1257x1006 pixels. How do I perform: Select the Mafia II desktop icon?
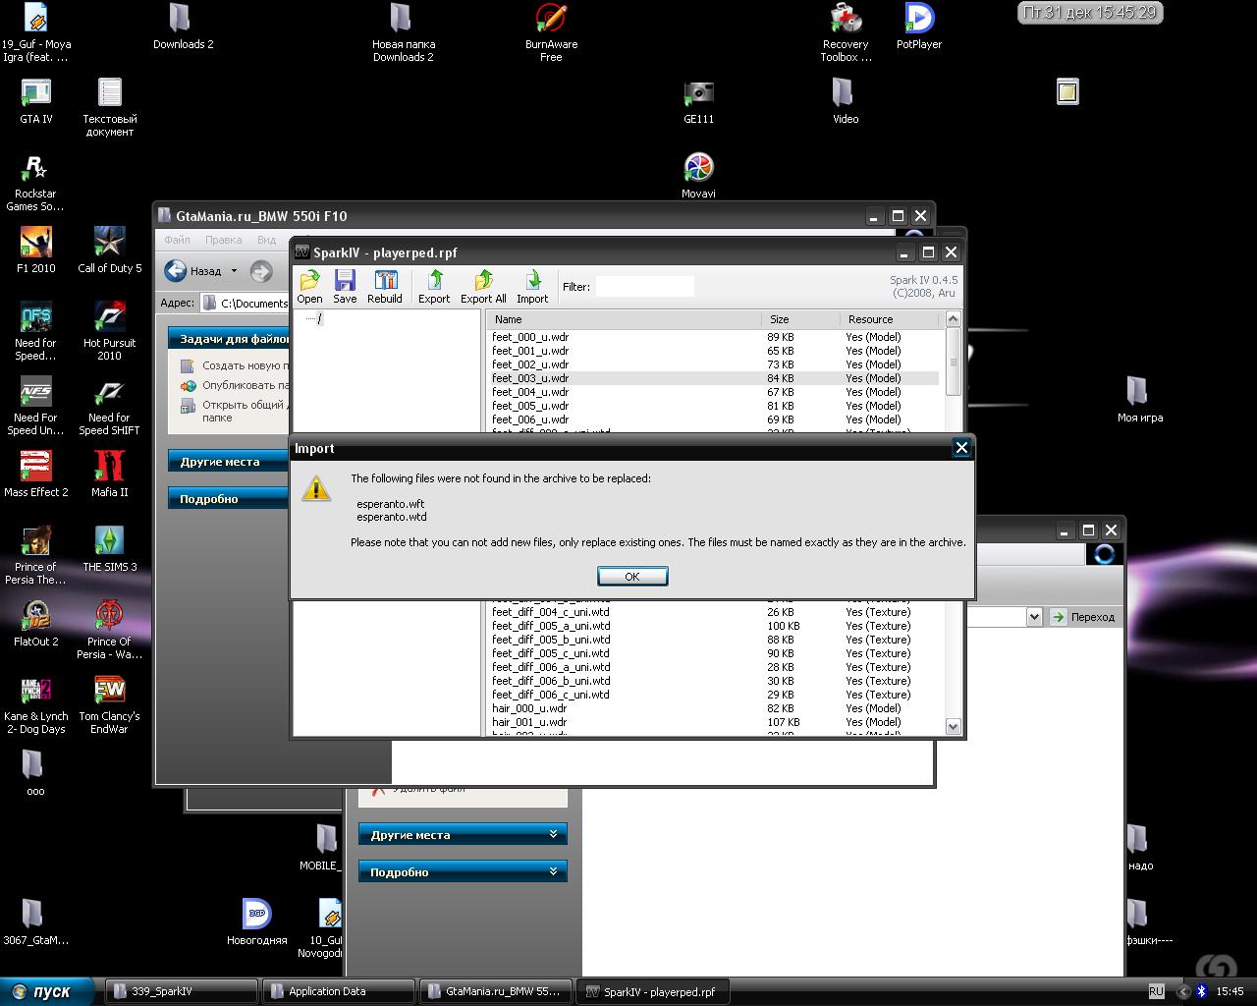[x=110, y=475]
